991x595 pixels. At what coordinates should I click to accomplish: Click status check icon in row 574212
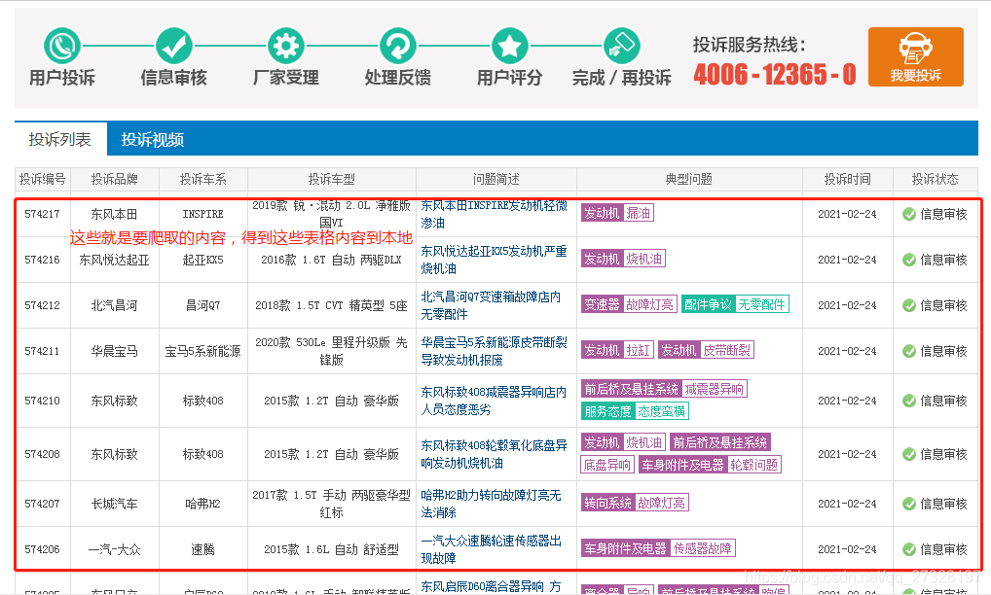pos(909,305)
